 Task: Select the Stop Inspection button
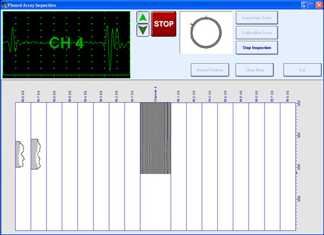(x=257, y=47)
